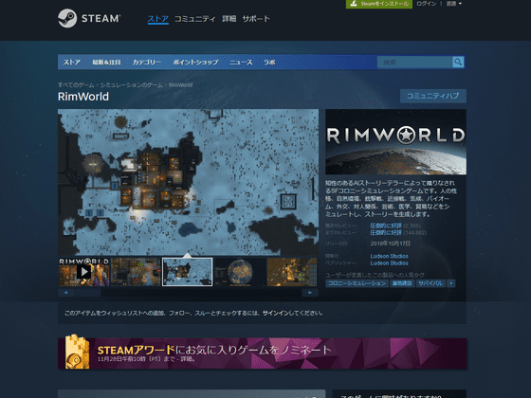This screenshot has width=531, height=398.
Task: Open the ポイントショップ tab
Action: coord(195,63)
